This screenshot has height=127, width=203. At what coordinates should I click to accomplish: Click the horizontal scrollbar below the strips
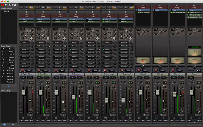76,126
